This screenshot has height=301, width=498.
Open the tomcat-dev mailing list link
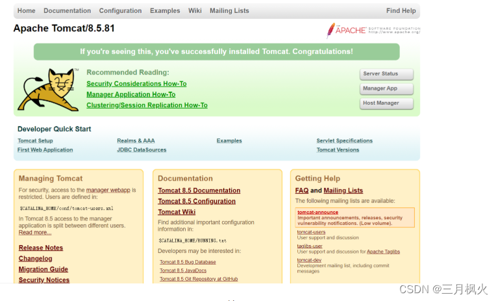(309, 260)
